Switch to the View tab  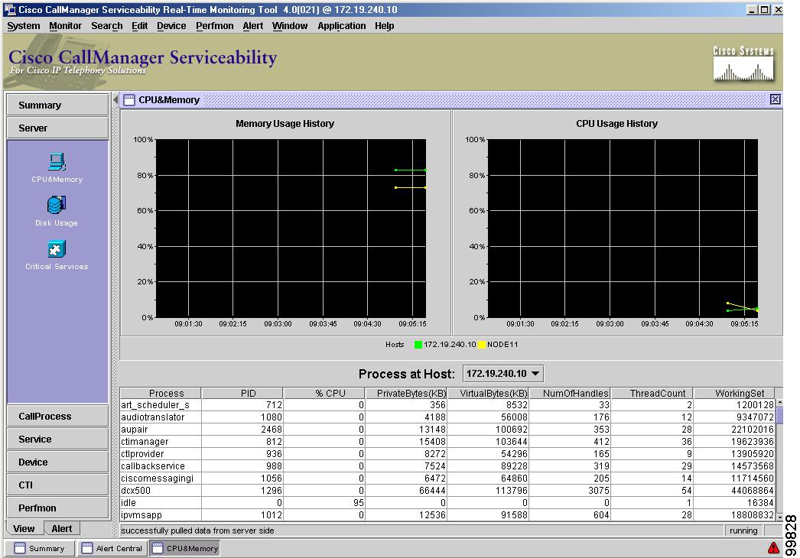coord(24,528)
